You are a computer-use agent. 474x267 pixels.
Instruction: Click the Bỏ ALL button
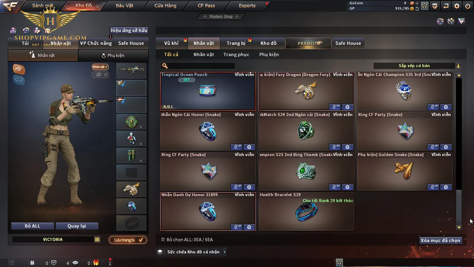pos(33,226)
